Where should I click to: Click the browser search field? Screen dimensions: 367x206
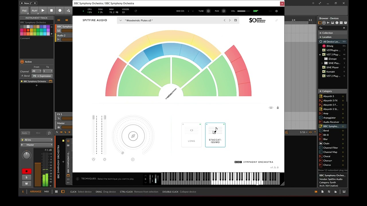click(x=332, y=28)
